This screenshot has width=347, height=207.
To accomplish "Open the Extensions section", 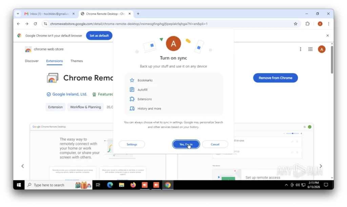I will tap(55, 61).
